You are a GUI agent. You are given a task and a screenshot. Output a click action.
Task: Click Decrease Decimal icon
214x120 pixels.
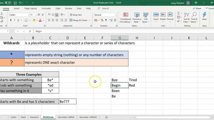point(115,20)
